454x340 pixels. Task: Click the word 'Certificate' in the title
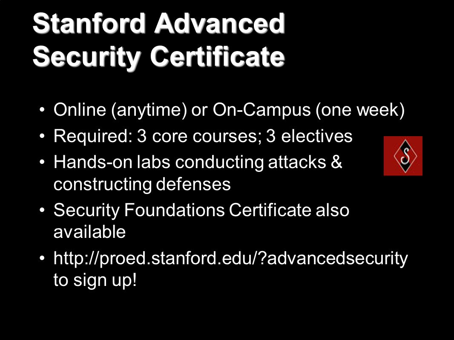tap(218, 56)
